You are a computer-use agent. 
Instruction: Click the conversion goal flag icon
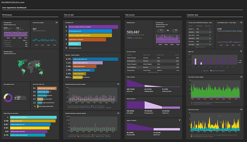(168, 30)
